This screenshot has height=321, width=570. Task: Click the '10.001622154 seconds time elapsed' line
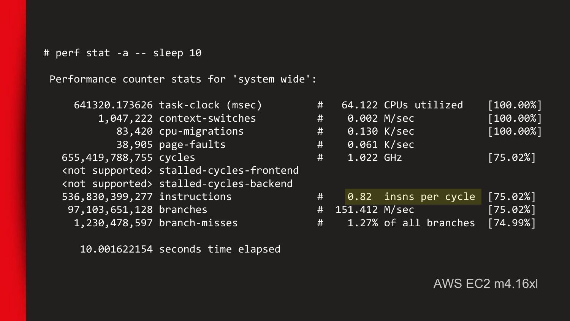180,249
